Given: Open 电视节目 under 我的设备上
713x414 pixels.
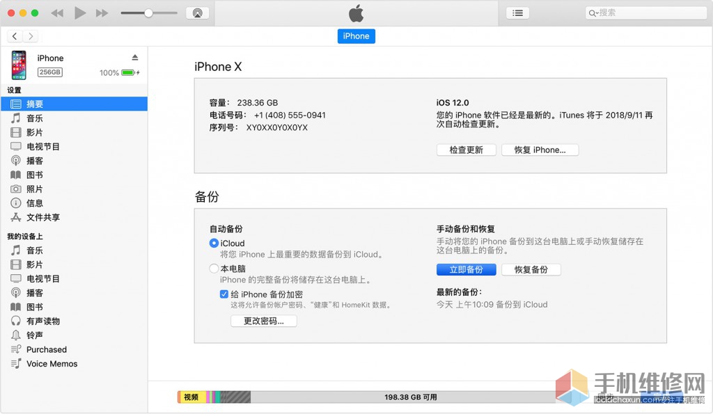Looking at the screenshot, I should tap(74, 278).
